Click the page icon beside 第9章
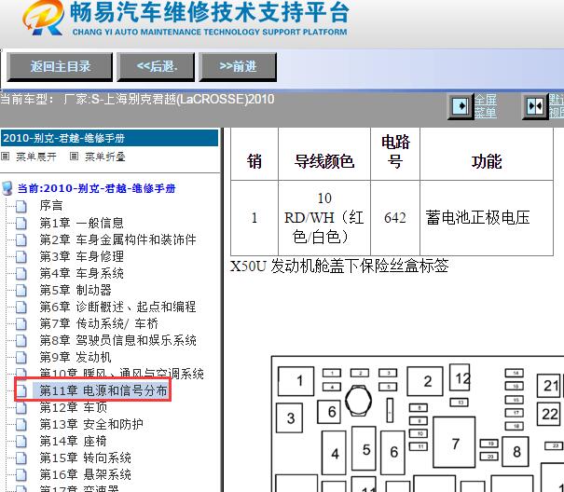This screenshot has width=564, height=492. tap(21, 358)
